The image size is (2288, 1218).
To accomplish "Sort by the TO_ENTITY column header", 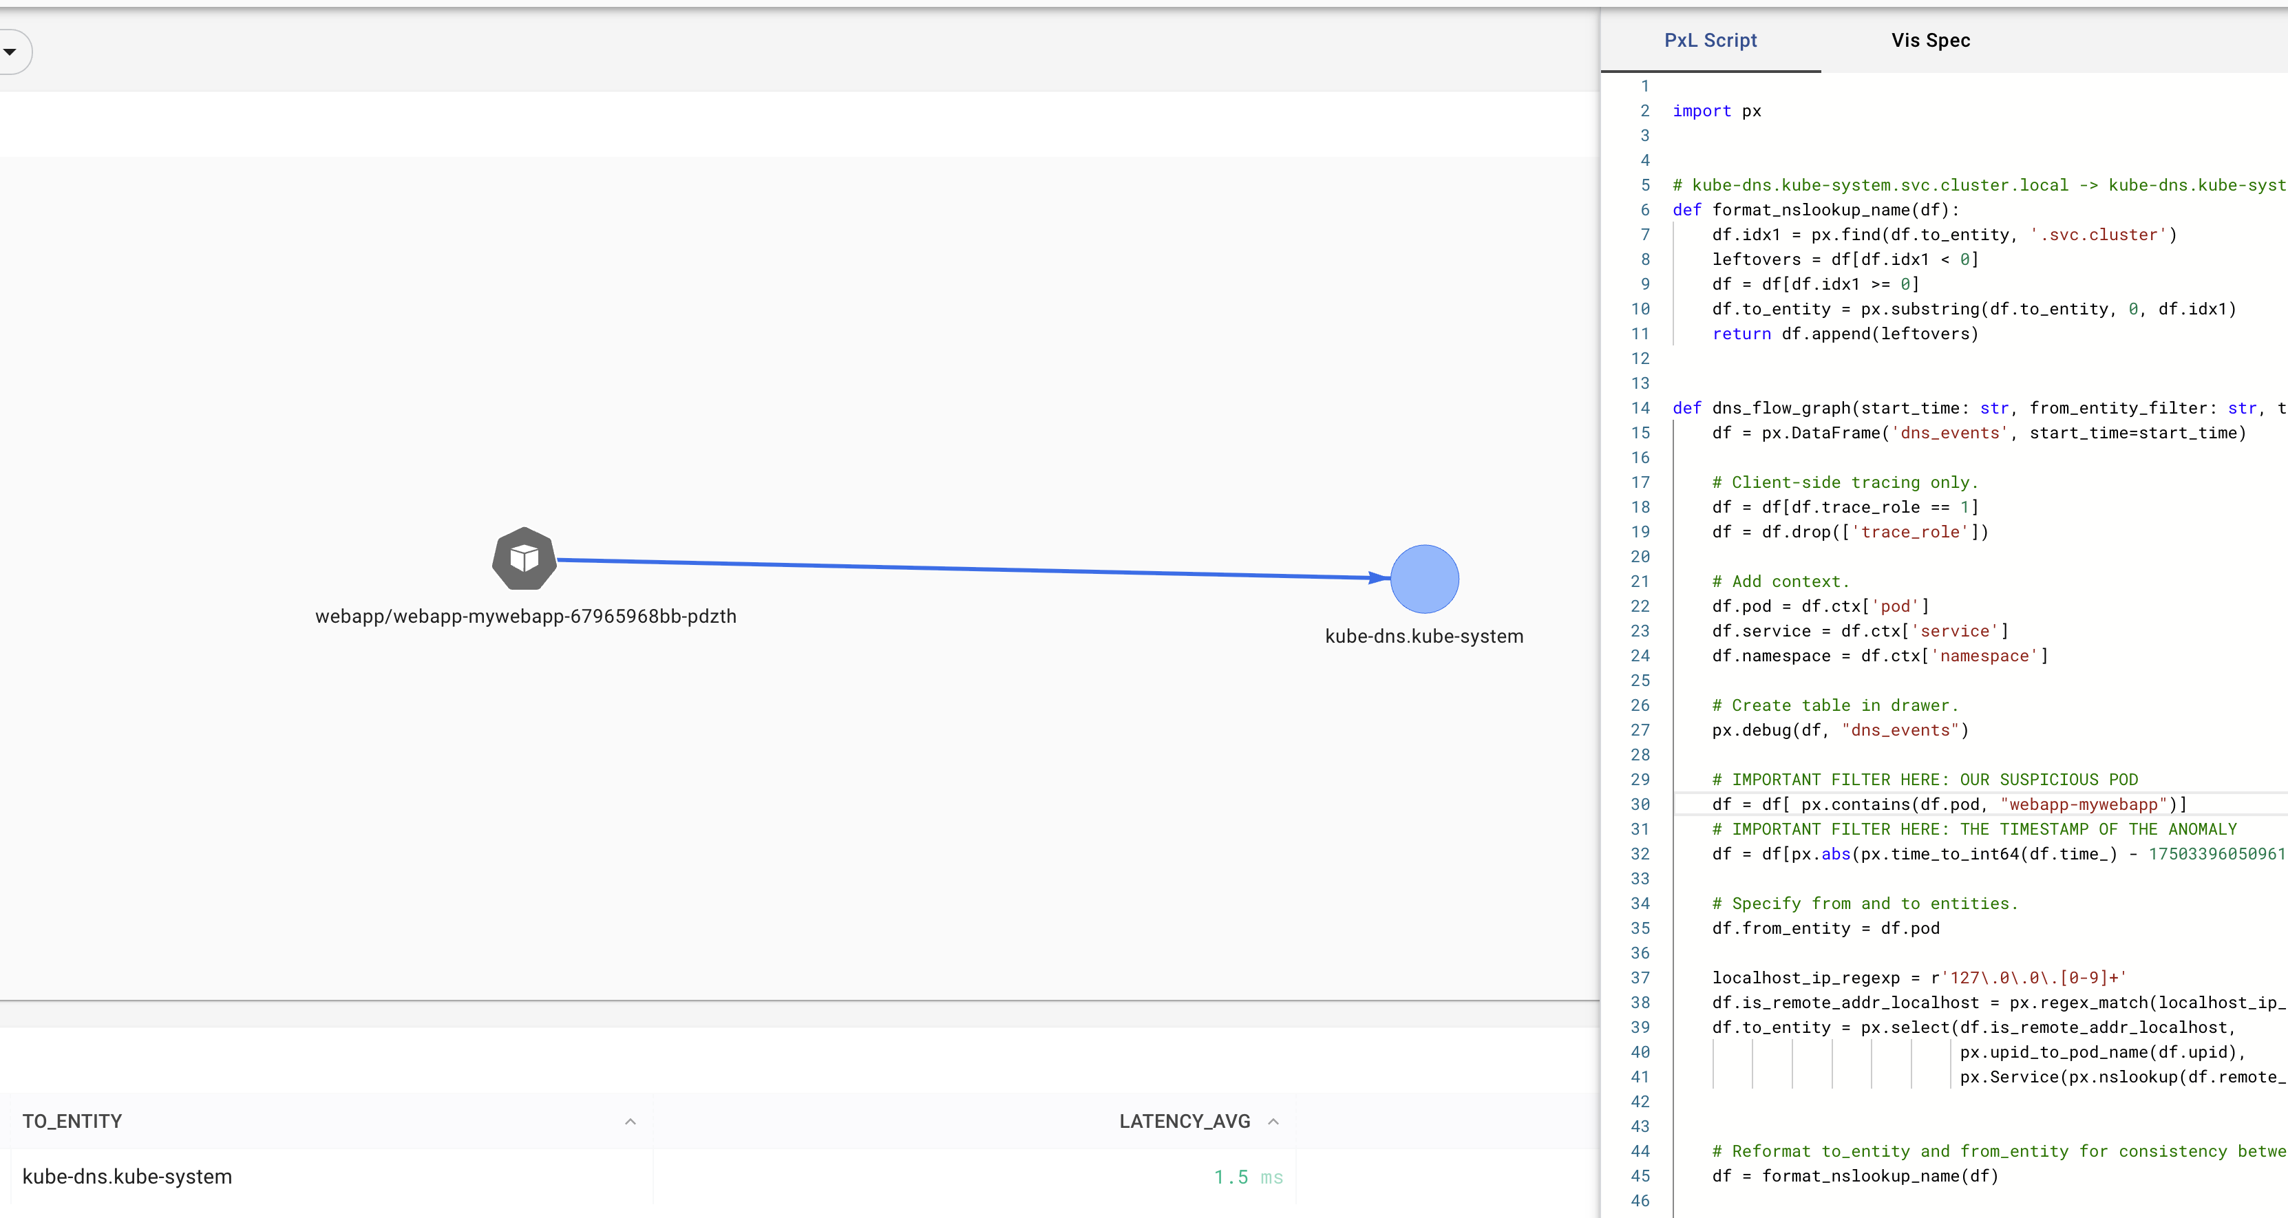I will pyautogui.click(x=72, y=1121).
